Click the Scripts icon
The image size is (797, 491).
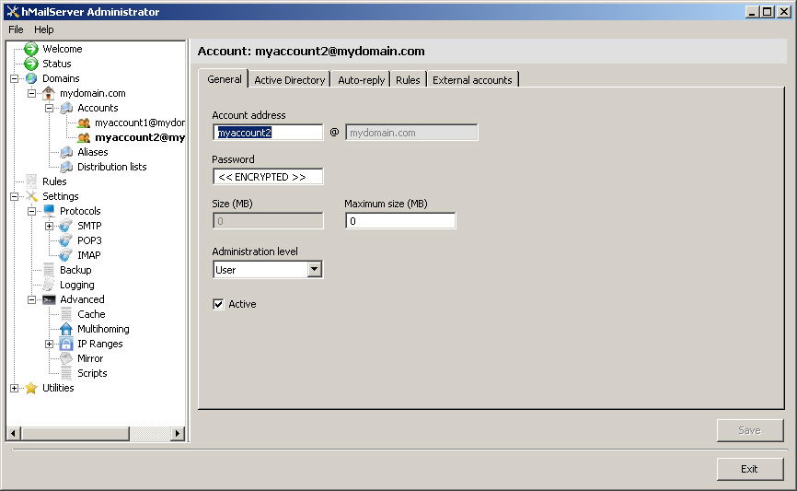pos(66,373)
